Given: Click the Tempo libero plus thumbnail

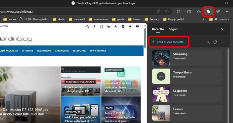Looking at the screenshot, I should click(161, 76).
